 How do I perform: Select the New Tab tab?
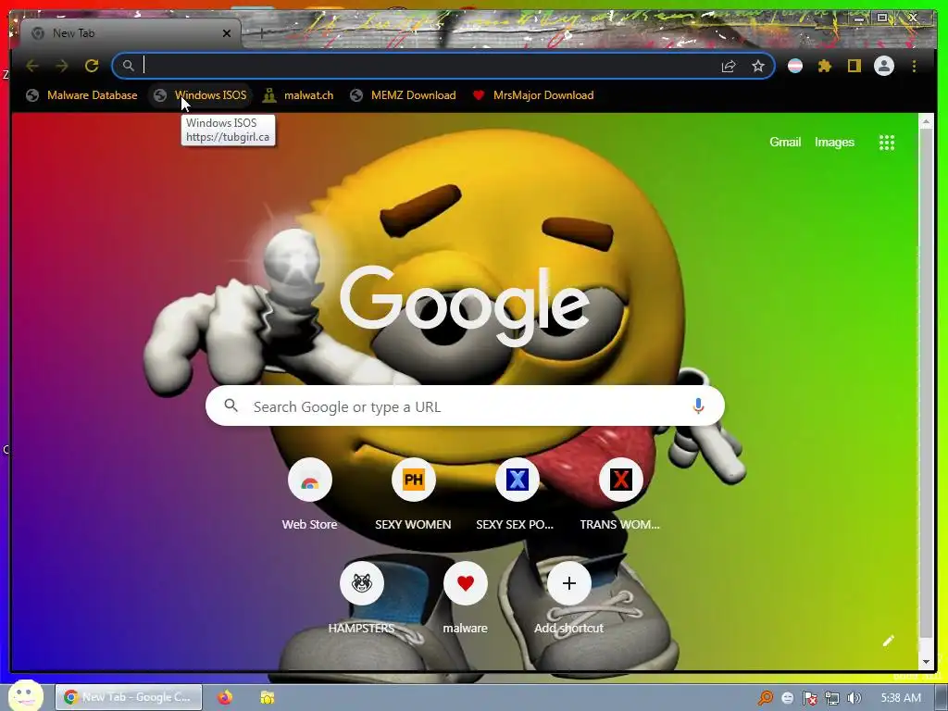(130, 33)
